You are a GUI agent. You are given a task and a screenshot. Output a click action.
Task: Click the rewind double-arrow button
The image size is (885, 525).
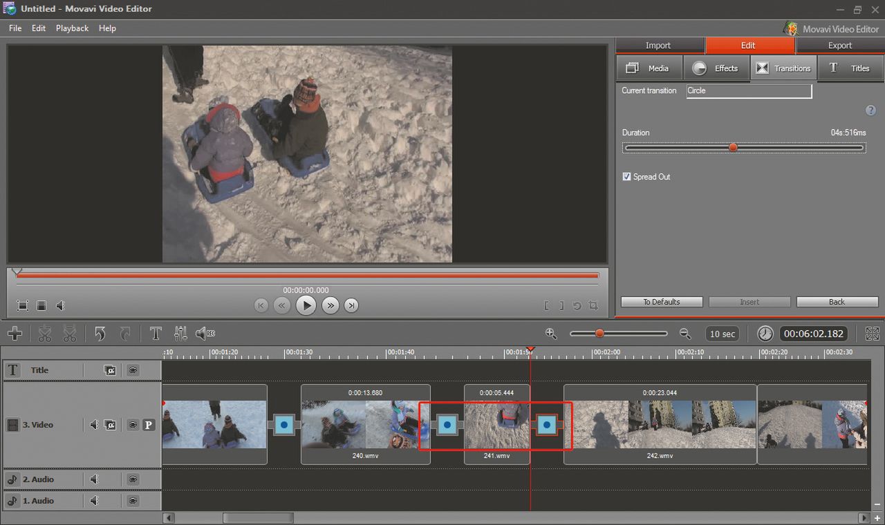click(x=281, y=305)
